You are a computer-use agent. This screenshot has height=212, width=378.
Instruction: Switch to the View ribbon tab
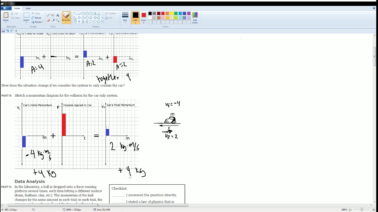click(x=28, y=8)
